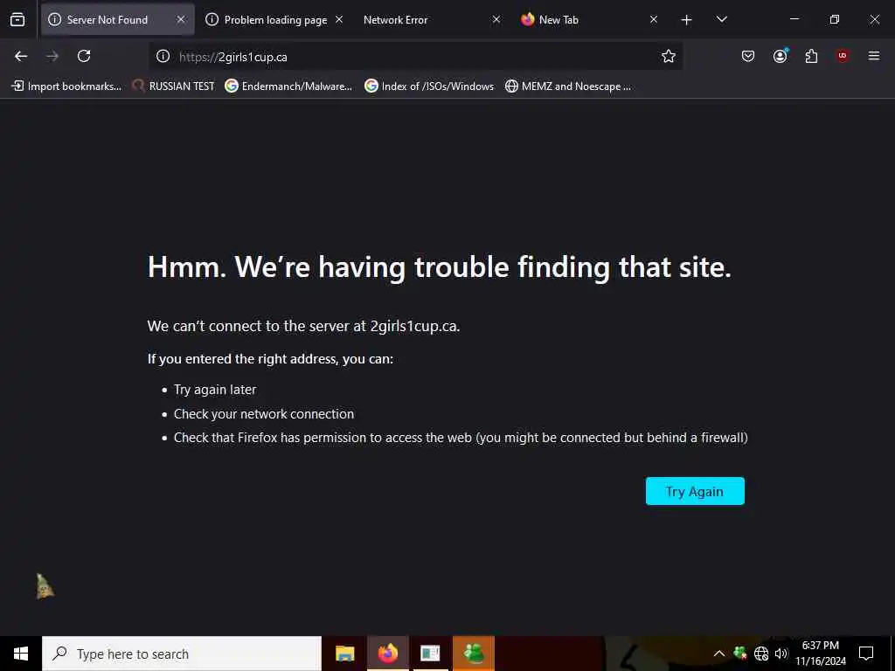Open the Index of /ISOs/Windows bookmark
Viewport: 895px width, 671px height.
pos(429,86)
